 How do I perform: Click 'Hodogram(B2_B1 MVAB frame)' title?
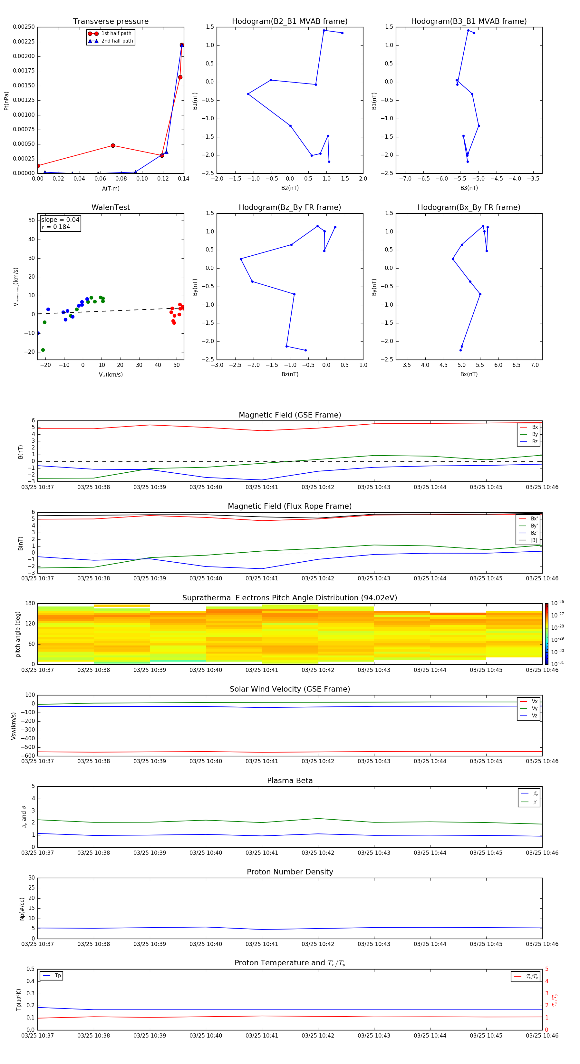pos(290,22)
